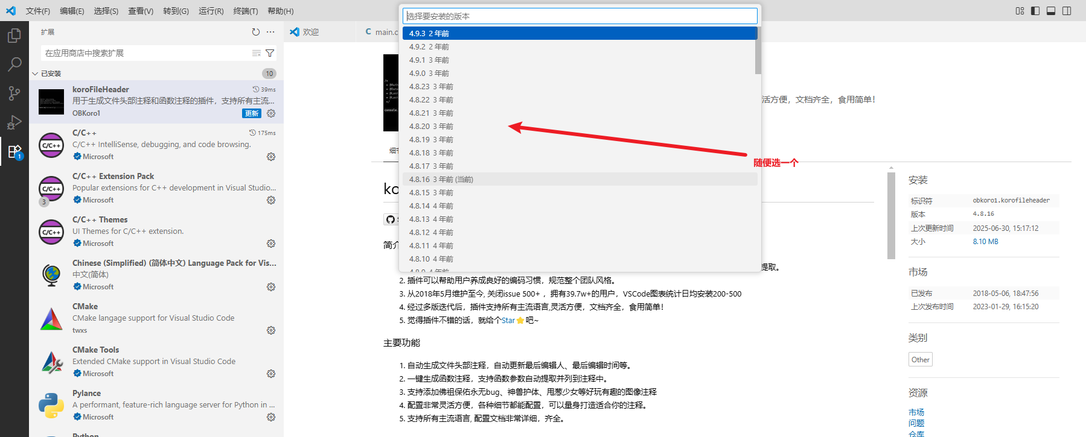Select Pylance extension in list
The width and height of the screenshot is (1086, 437).
coord(156,406)
